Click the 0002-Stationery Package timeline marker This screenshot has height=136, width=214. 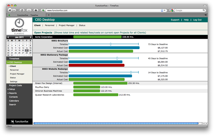[117, 58]
